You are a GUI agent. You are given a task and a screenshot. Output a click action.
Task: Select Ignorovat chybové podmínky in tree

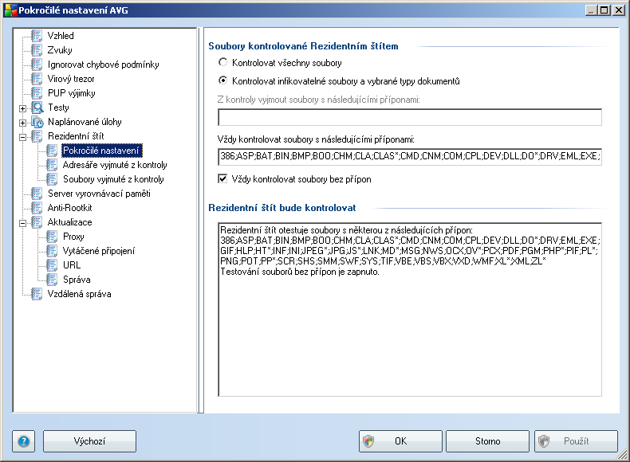click(103, 65)
